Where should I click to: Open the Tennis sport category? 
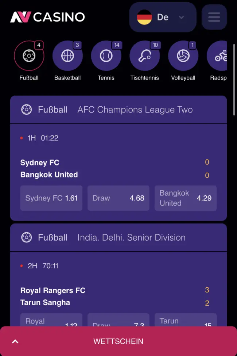pos(106,55)
